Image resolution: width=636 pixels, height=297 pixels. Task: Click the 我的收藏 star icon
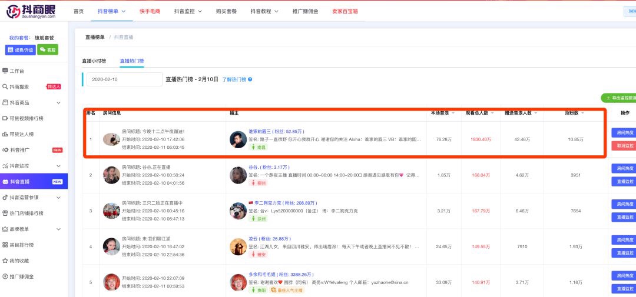click(5, 261)
